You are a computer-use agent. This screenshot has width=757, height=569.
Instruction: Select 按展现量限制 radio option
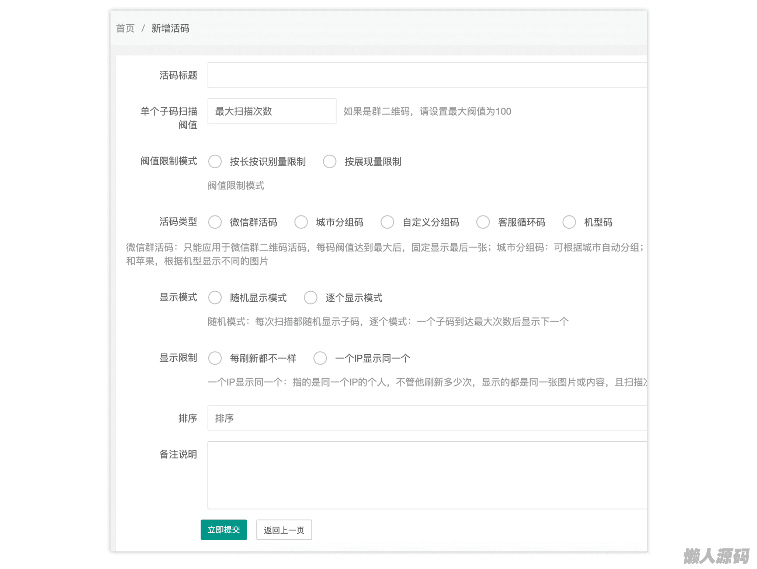click(330, 161)
